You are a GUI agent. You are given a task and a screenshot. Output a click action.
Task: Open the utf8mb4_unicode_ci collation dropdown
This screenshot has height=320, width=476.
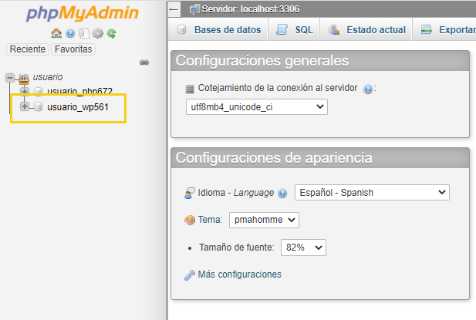click(257, 106)
